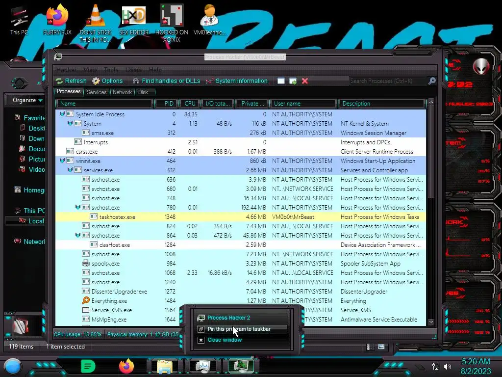Switch to the Network tab

pos(122,92)
